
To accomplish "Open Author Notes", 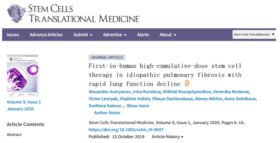I will (107, 113).
